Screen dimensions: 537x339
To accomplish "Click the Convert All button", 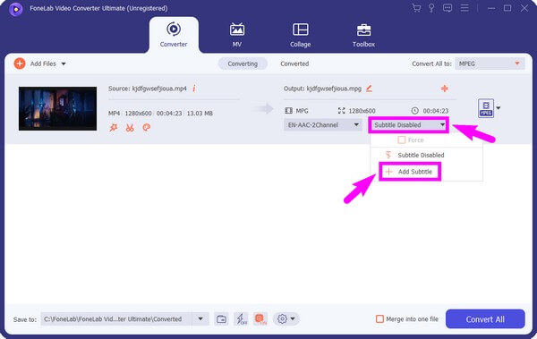I will click(485, 319).
